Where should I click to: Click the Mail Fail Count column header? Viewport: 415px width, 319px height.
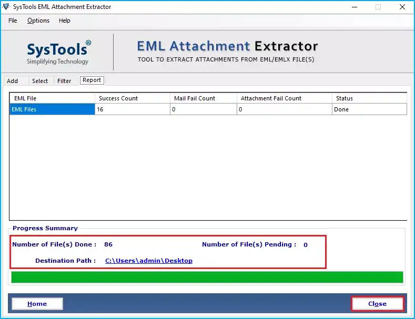[x=203, y=98]
